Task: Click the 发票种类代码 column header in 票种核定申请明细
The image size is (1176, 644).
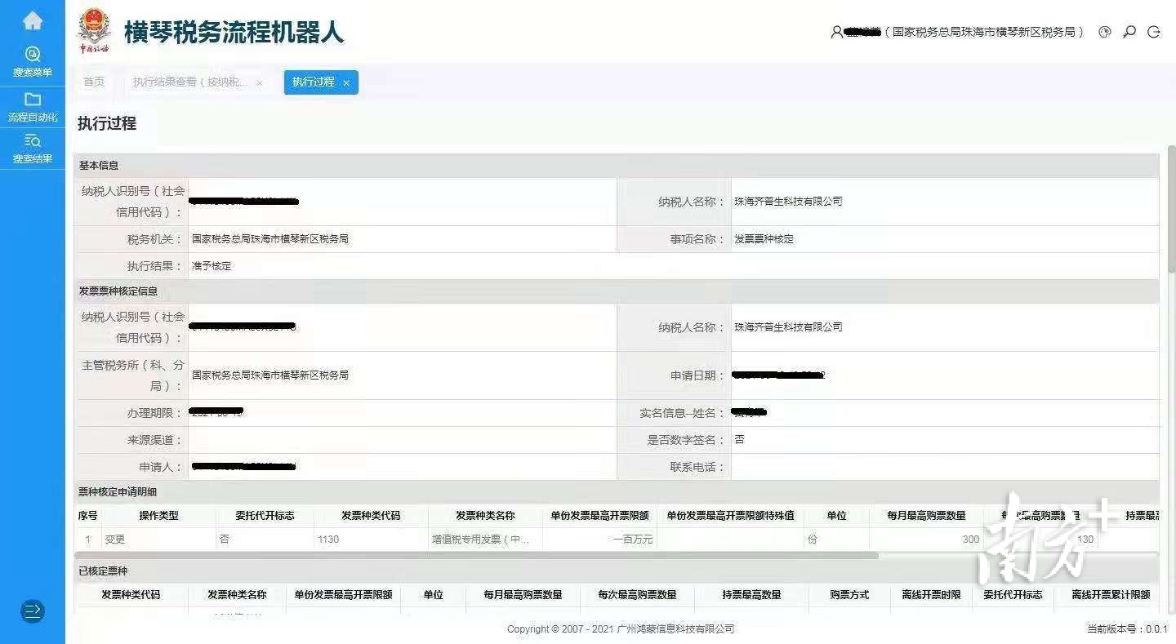Action: pyautogui.click(x=371, y=516)
